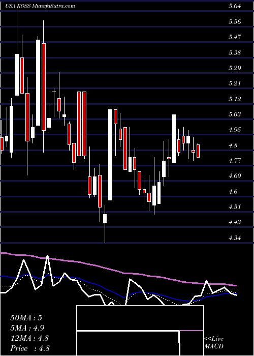Click the <<Live MACD label
The width and height of the screenshot is (254, 356).
click(214, 343)
